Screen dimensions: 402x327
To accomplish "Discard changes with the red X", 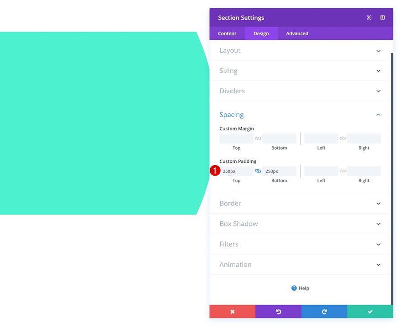I will click(x=233, y=311).
